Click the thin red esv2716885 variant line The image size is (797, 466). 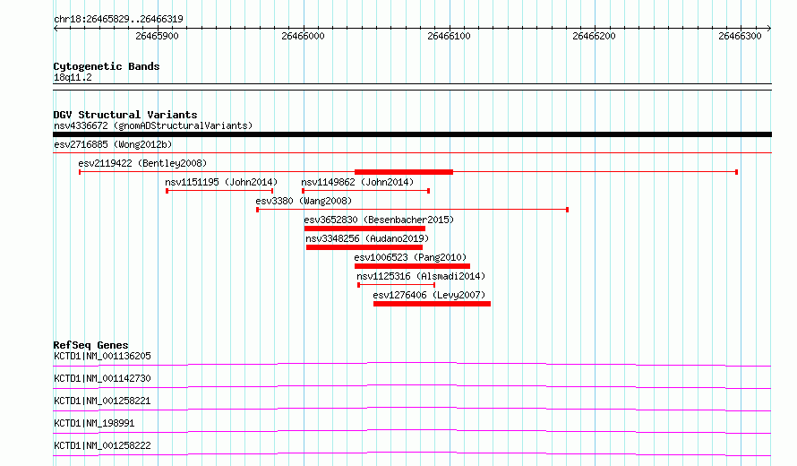point(412,152)
